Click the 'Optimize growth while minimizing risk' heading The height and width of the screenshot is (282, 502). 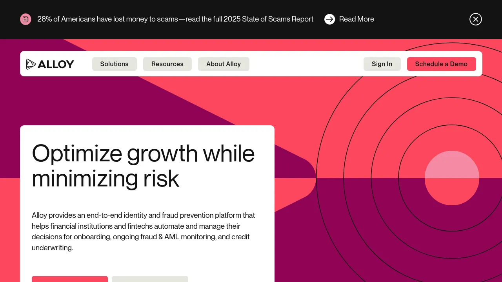(x=143, y=166)
